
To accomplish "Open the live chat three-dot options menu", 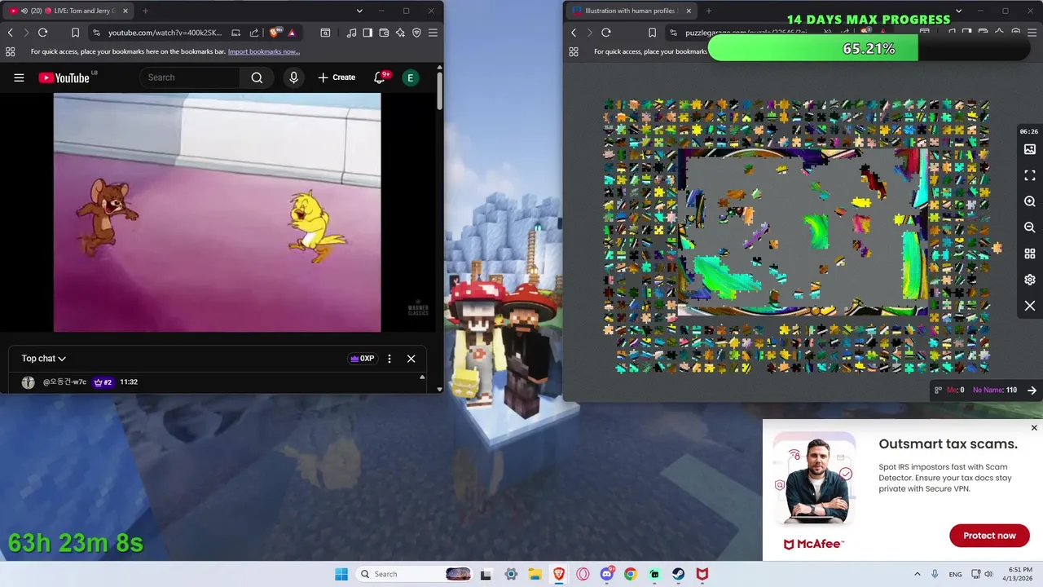I will (x=389, y=359).
